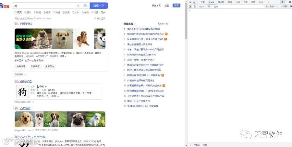The image size is (292, 147).
Task: Open the DevTools 性能 tab
Action: pyautogui.click(x=238, y=2)
